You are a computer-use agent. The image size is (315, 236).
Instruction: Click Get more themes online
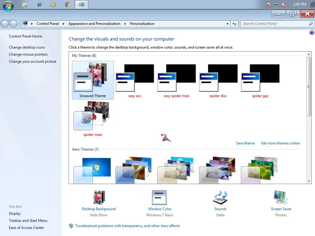(x=281, y=143)
